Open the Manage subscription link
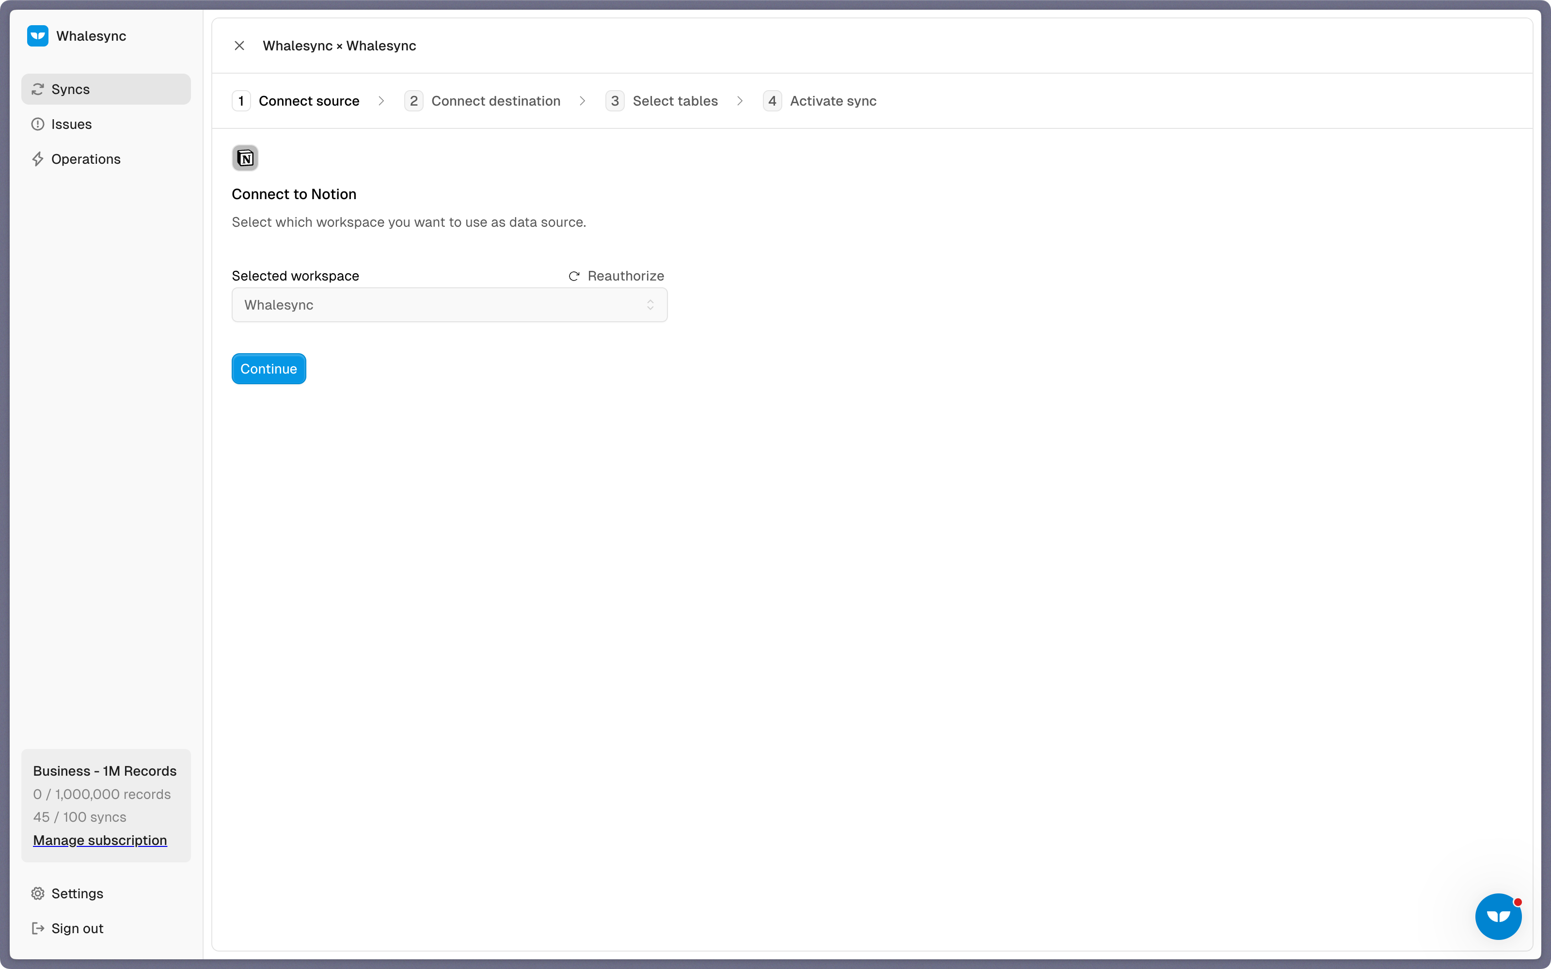The width and height of the screenshot is (1551, 969). [100, 840]
